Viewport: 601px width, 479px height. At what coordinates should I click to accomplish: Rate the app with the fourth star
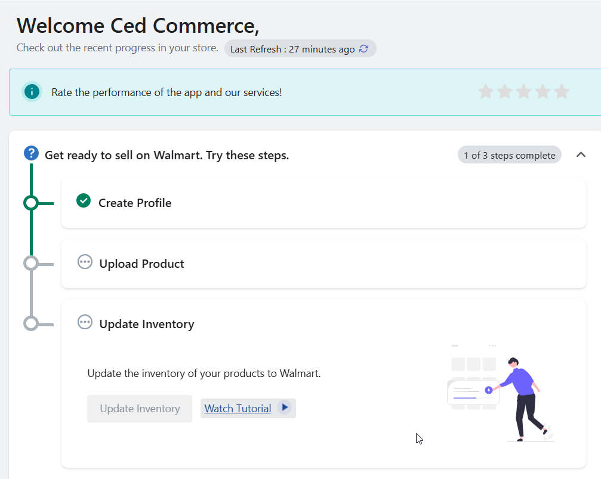point(543,92)
